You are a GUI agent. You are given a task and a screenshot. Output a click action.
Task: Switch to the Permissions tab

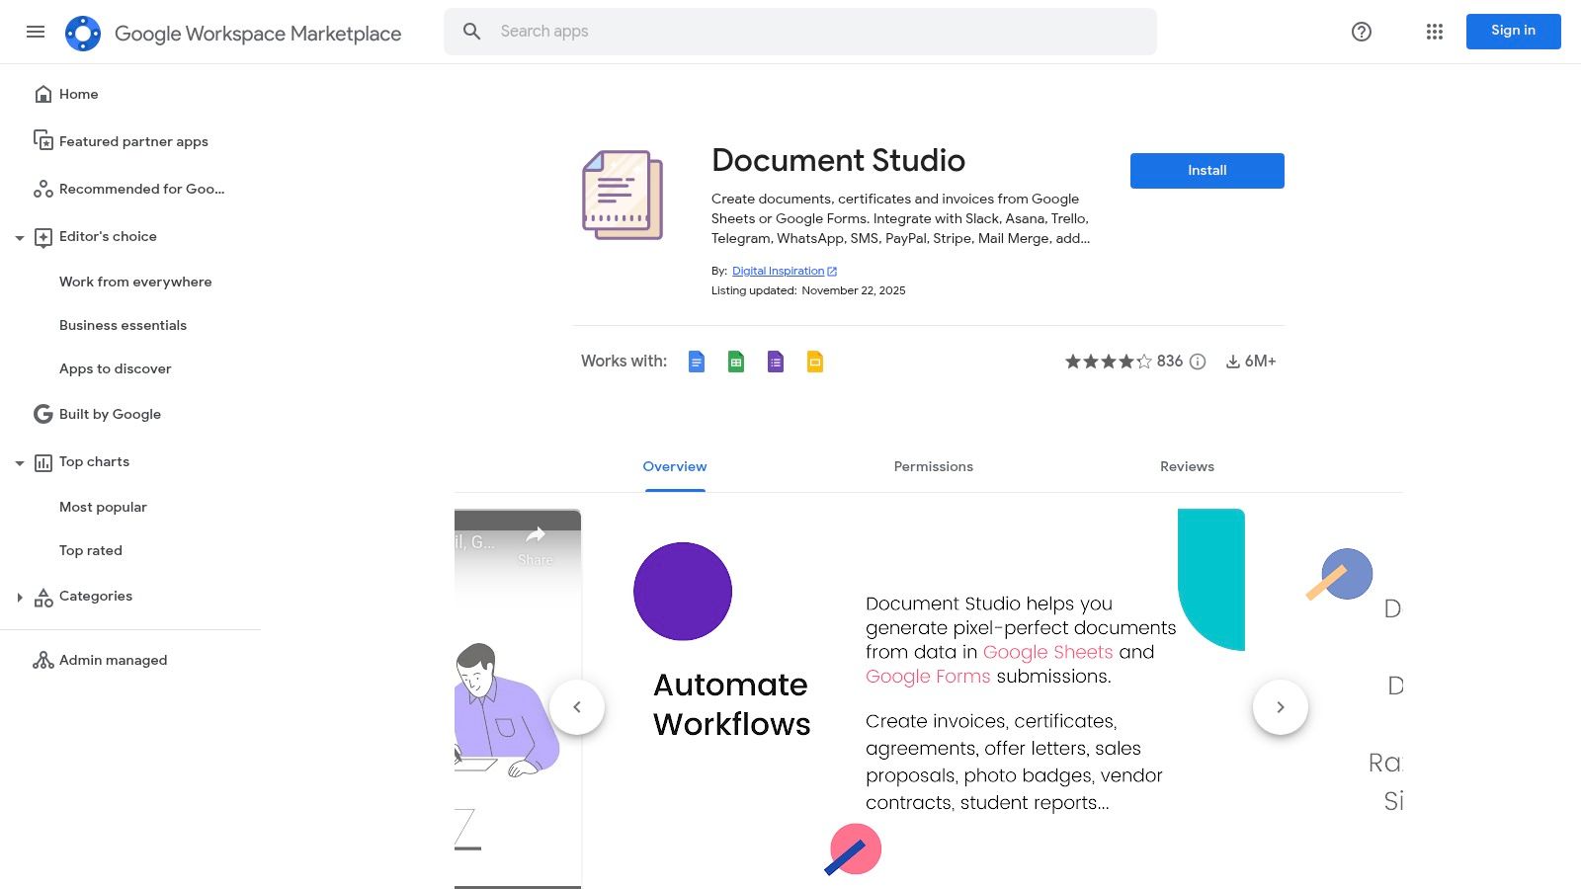(x=934, y=466)
